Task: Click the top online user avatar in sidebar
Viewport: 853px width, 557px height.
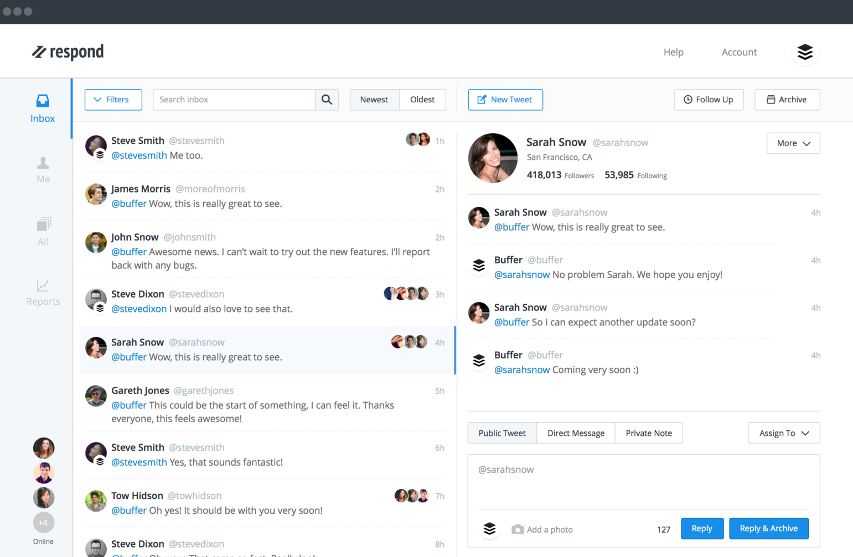Action: coord(43,448)
